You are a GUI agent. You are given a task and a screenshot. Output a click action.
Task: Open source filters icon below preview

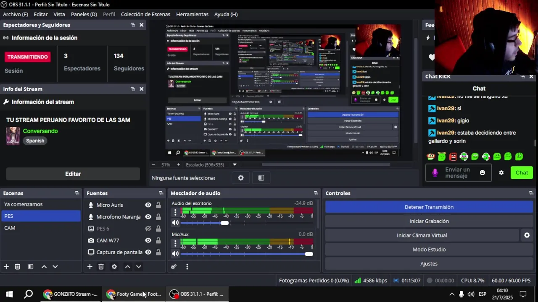tap(261, 178)
